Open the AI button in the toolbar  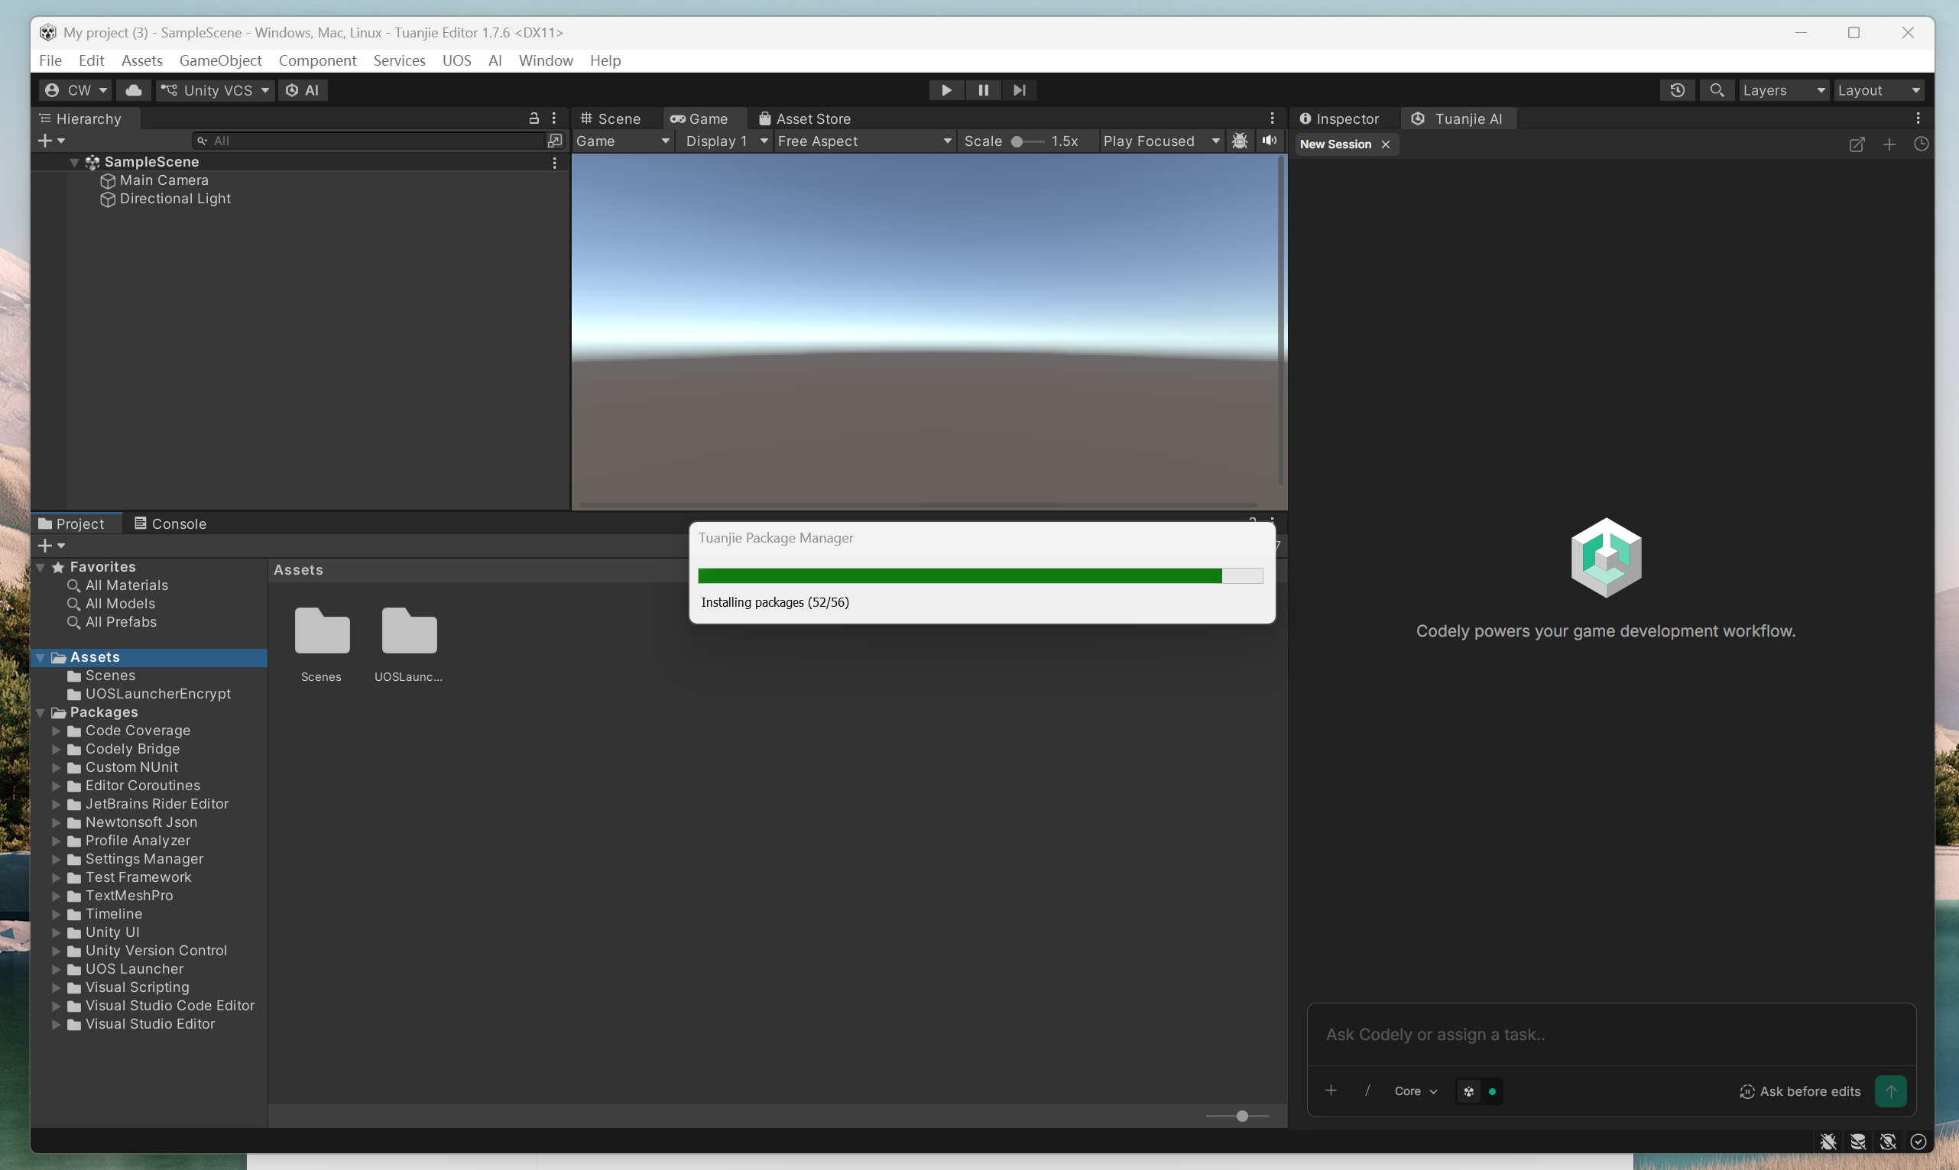coord(303,90)
